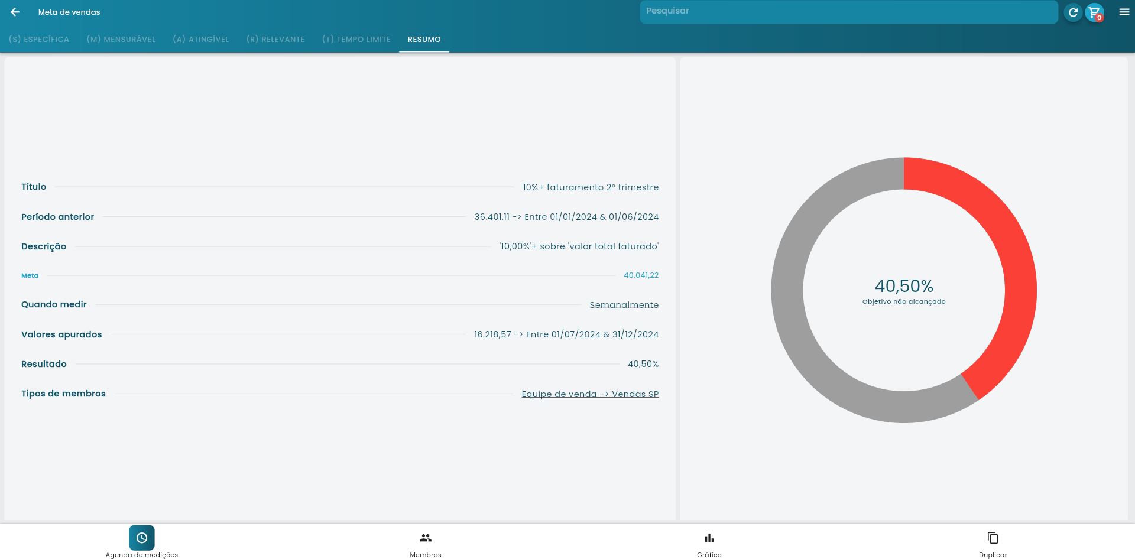Image resolution: width=1135 pixels, height=559 pixels.
Task: Switch to the (S) Específica tab
Action: point(39,39)
